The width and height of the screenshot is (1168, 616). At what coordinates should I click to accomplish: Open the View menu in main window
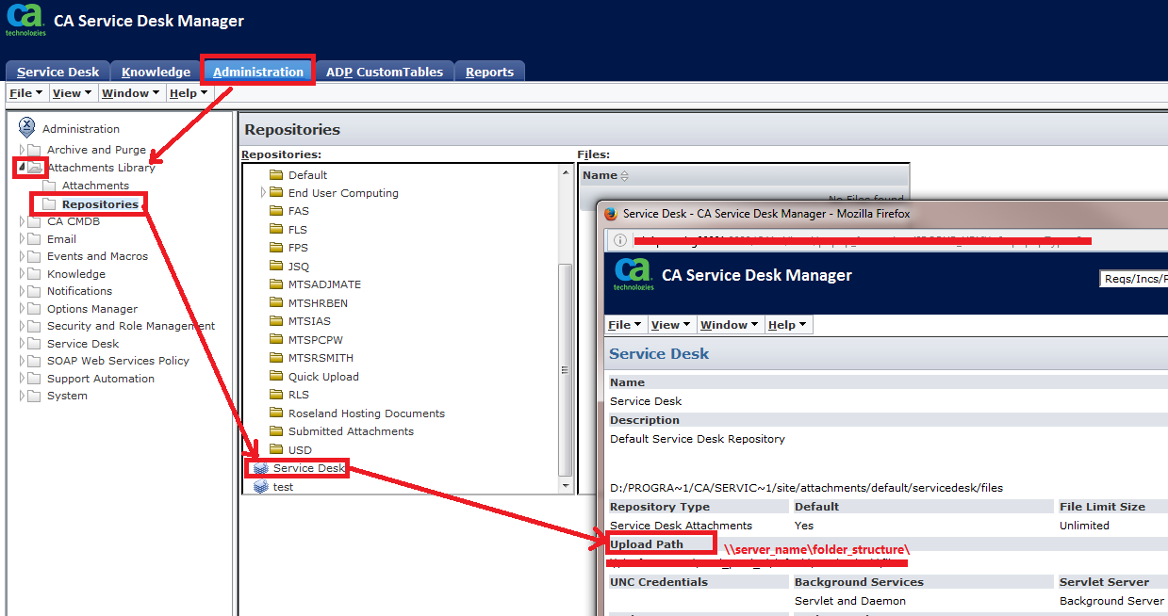[72, 93]
